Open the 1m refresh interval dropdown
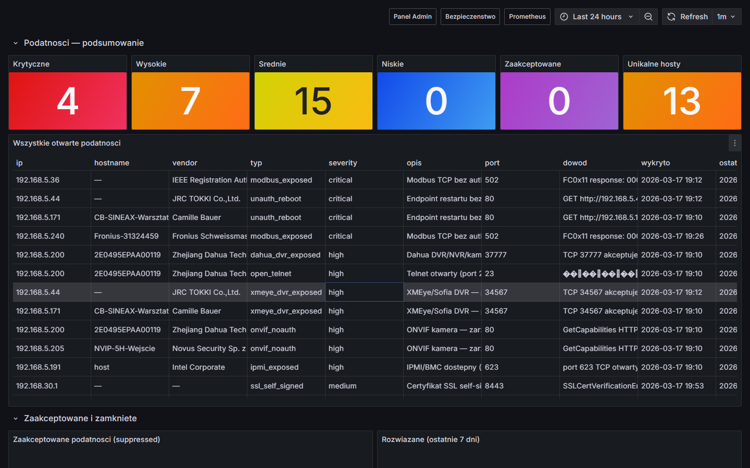The height and width of the screenshot is (468, 750). click(x=726, y=17)
